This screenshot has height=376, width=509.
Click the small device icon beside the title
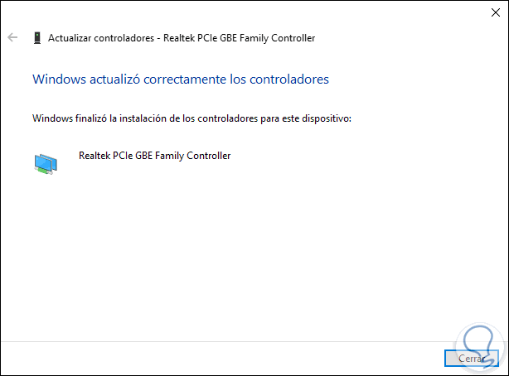pos(36,37)
